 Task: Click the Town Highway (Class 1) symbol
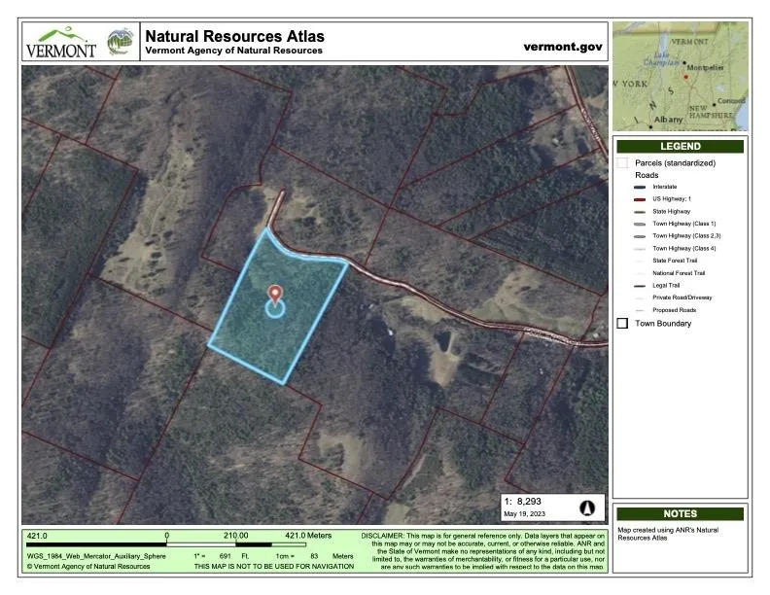coord(638,224)
